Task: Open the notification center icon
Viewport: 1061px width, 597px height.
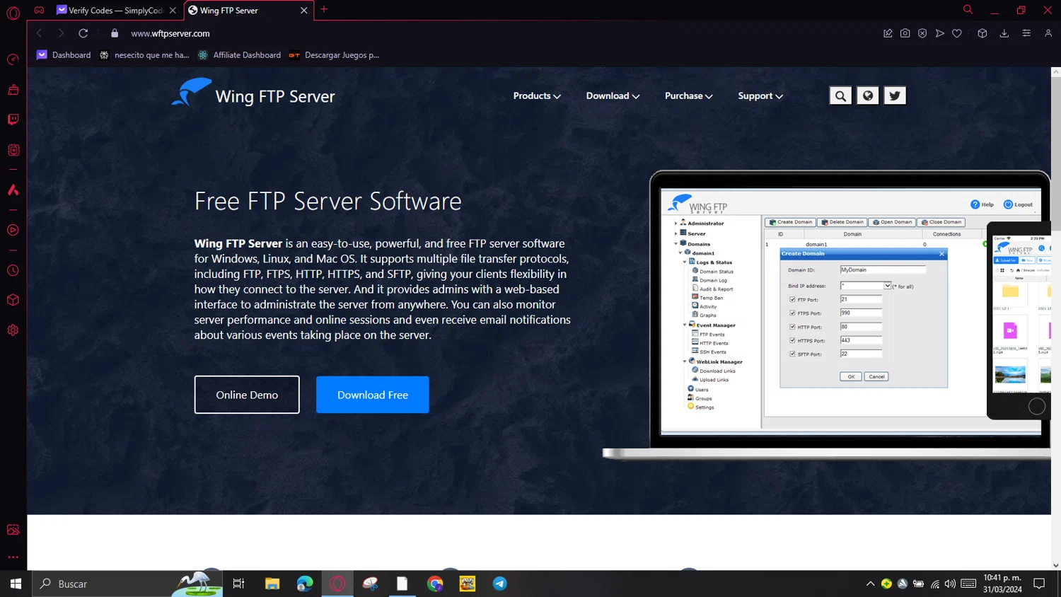Action: tap(1039, 584)
